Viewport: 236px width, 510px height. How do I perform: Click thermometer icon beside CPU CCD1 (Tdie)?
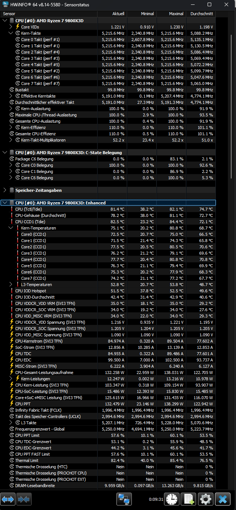pos(12,222)
